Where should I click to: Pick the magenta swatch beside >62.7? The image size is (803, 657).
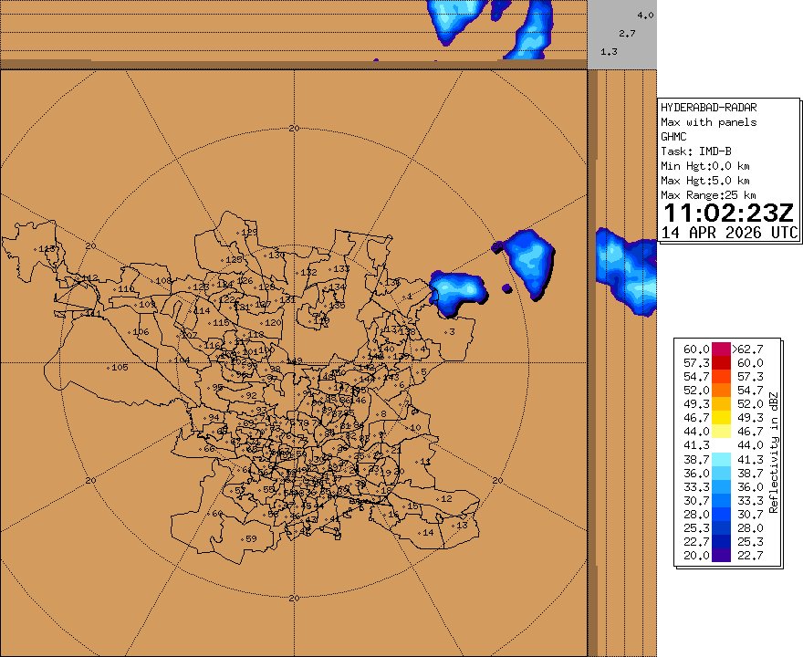(x=721, y=349)
